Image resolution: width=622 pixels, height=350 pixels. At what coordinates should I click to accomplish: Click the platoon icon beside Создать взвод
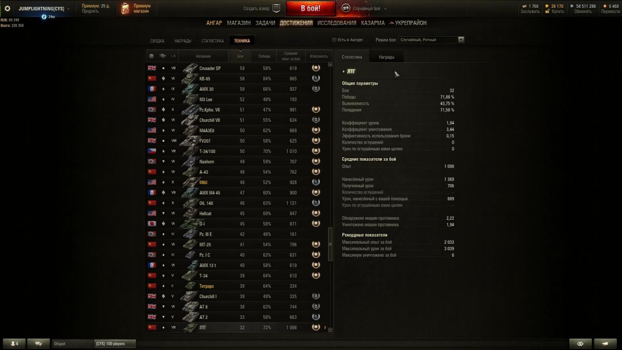(276, 8)
